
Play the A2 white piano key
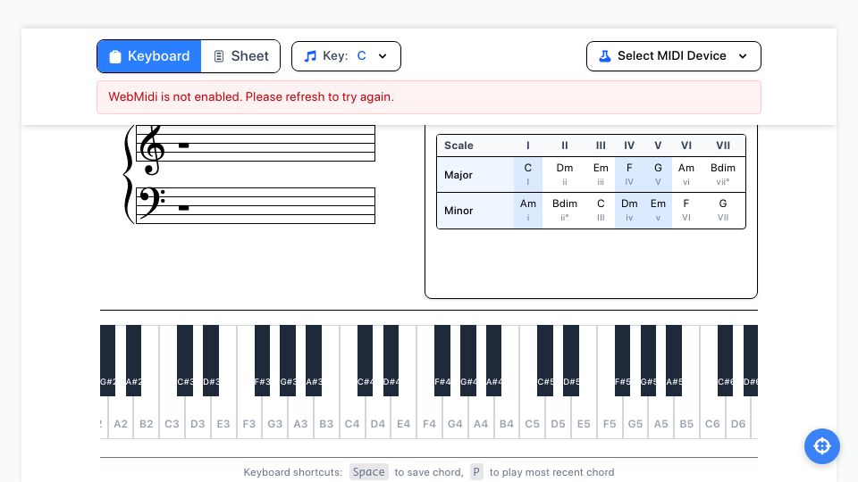pyautogui.click(x=121, y=418)
